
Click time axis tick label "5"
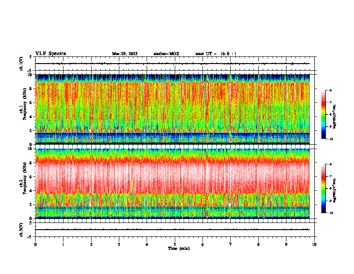(175, 244)
